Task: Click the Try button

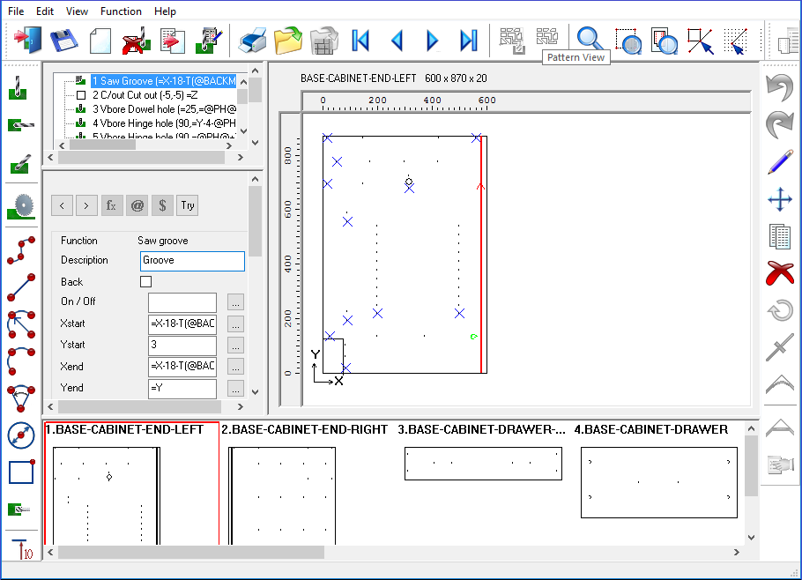Action: click(187, 205)
